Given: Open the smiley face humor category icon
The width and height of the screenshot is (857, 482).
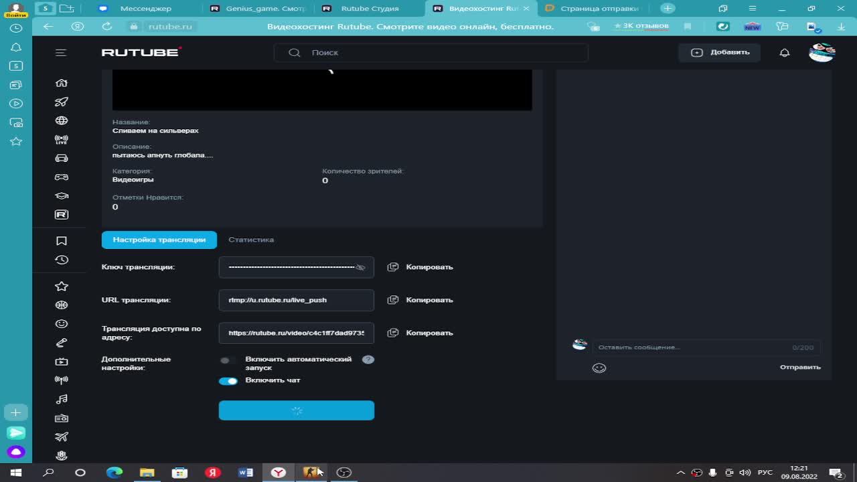Looking at the screenshot, I should click(62, 323).
